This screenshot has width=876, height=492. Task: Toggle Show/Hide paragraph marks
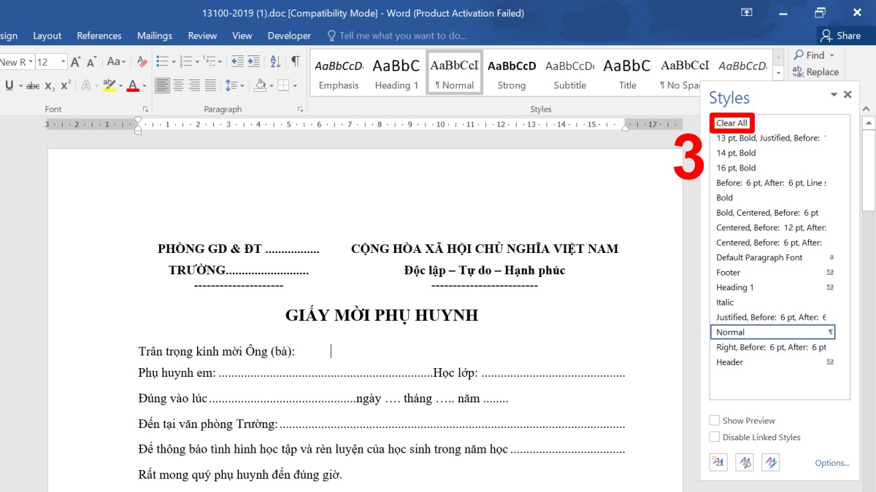[296, 62]
